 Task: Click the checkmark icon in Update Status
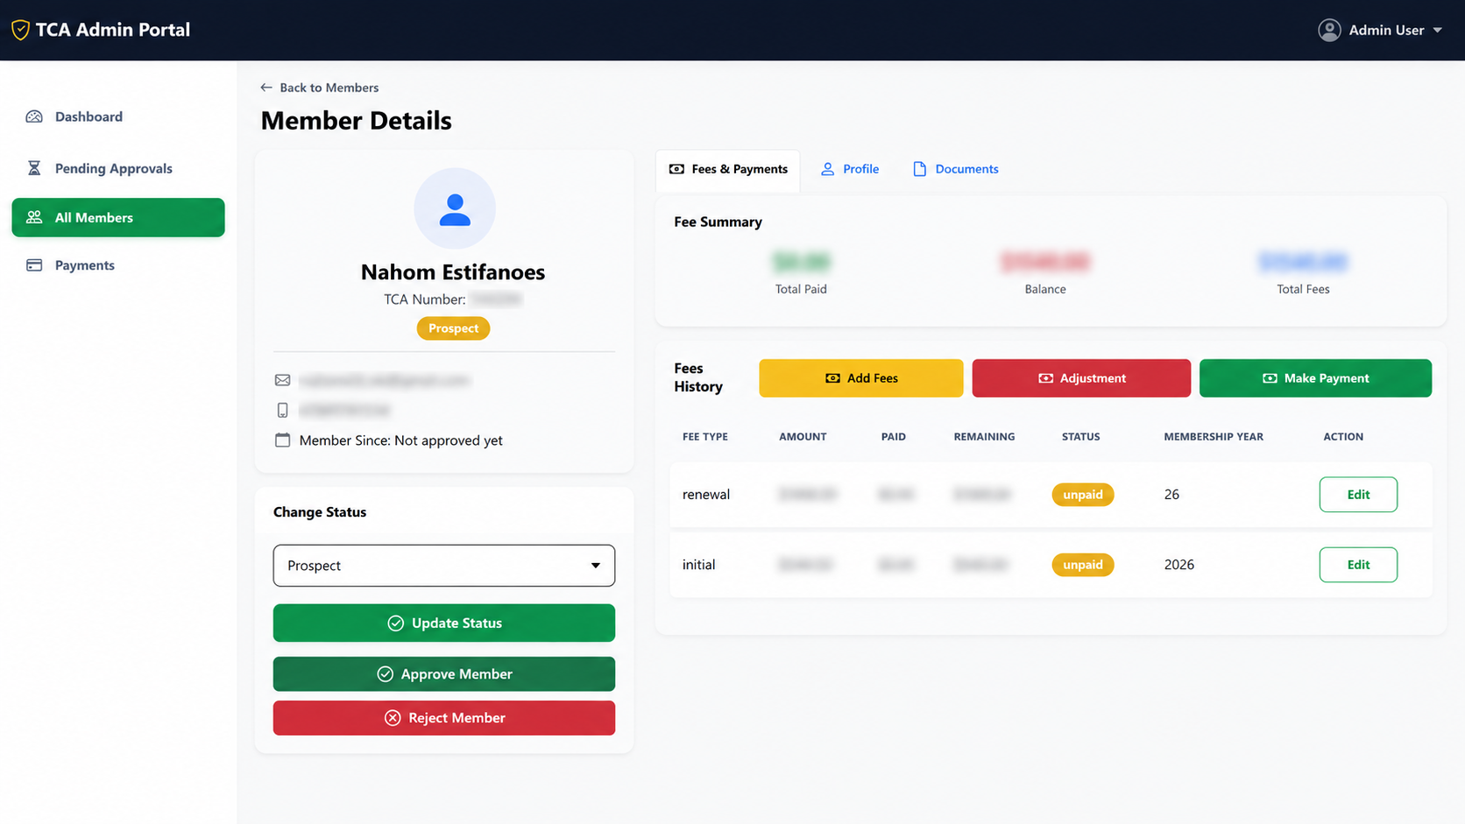(x=396, y=623)
